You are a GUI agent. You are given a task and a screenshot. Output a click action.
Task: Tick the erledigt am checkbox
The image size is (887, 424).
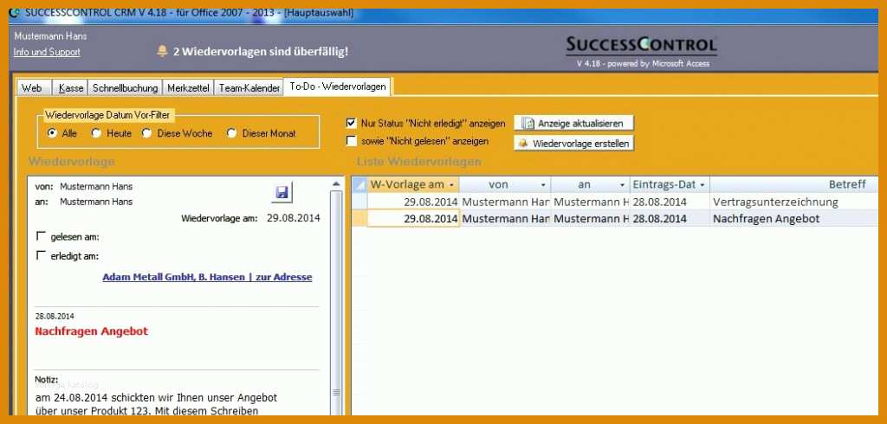coord(41,255)
